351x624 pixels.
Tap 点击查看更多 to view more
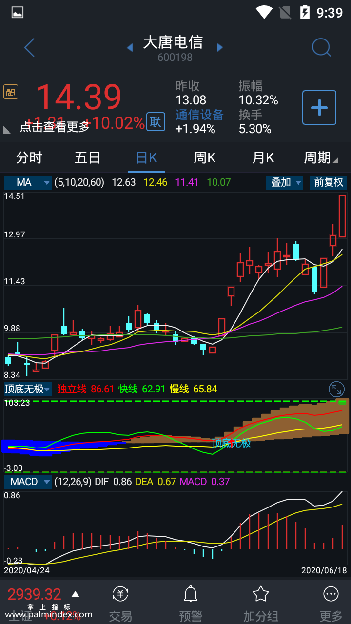(55, 127)
